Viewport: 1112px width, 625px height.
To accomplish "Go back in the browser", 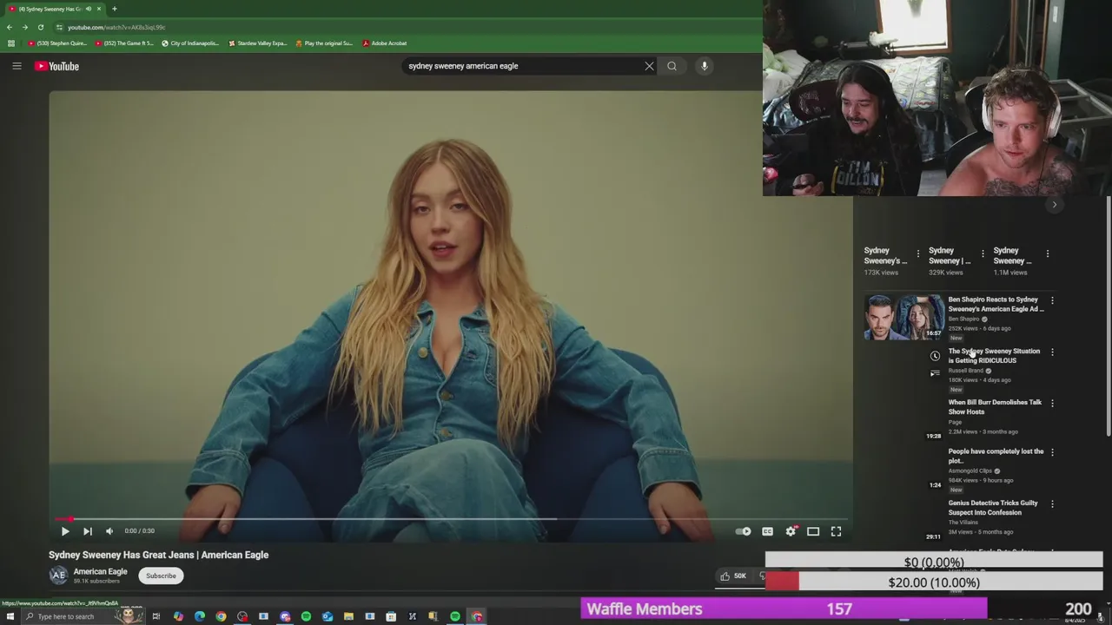I will (10, 27).
